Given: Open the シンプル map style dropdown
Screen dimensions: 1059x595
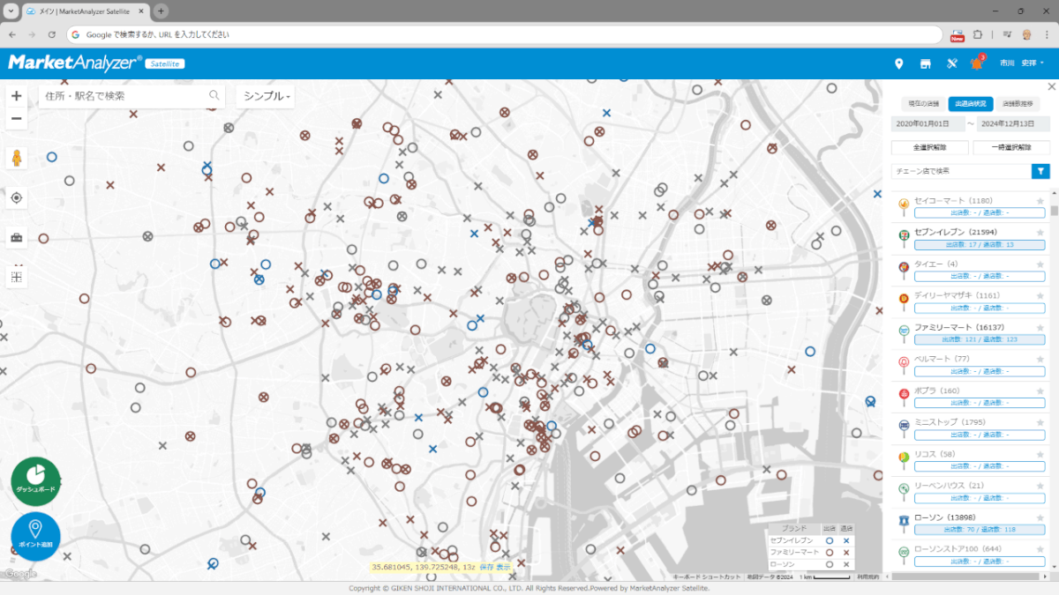Looking at the screenshot, I should pyautogui.click(x=267, y=96).
